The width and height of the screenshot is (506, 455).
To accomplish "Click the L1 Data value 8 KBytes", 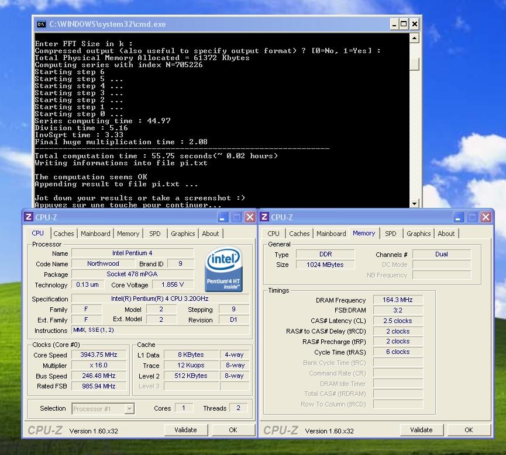I will 191,355.
